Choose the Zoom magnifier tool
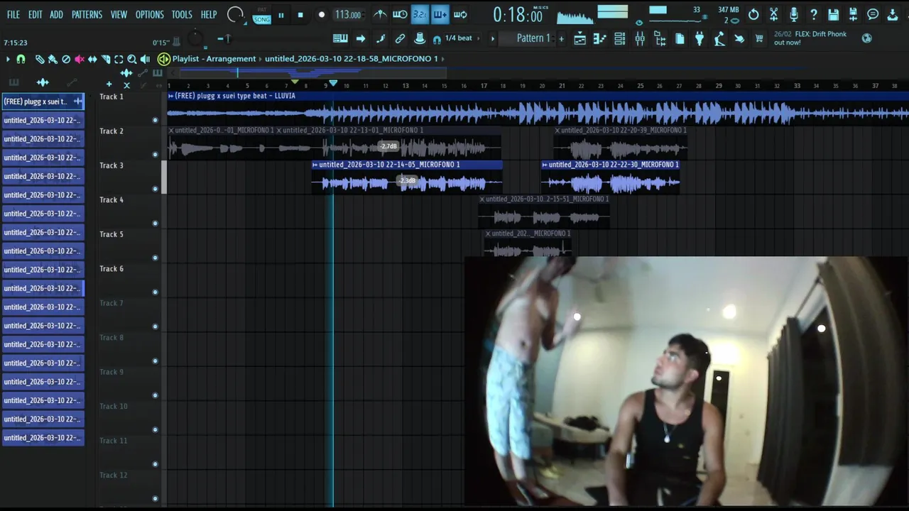This screenshot has width=909, height=511. point(132,60)
